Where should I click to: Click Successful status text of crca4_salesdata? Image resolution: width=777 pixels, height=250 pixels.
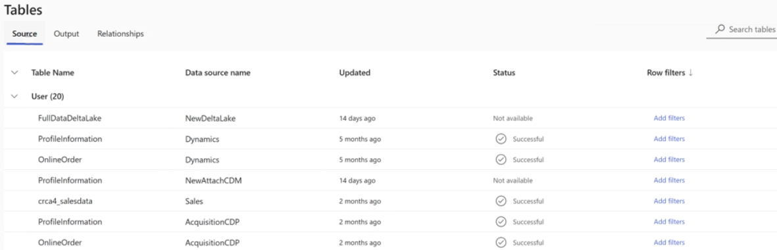click(x=528, y=201)
